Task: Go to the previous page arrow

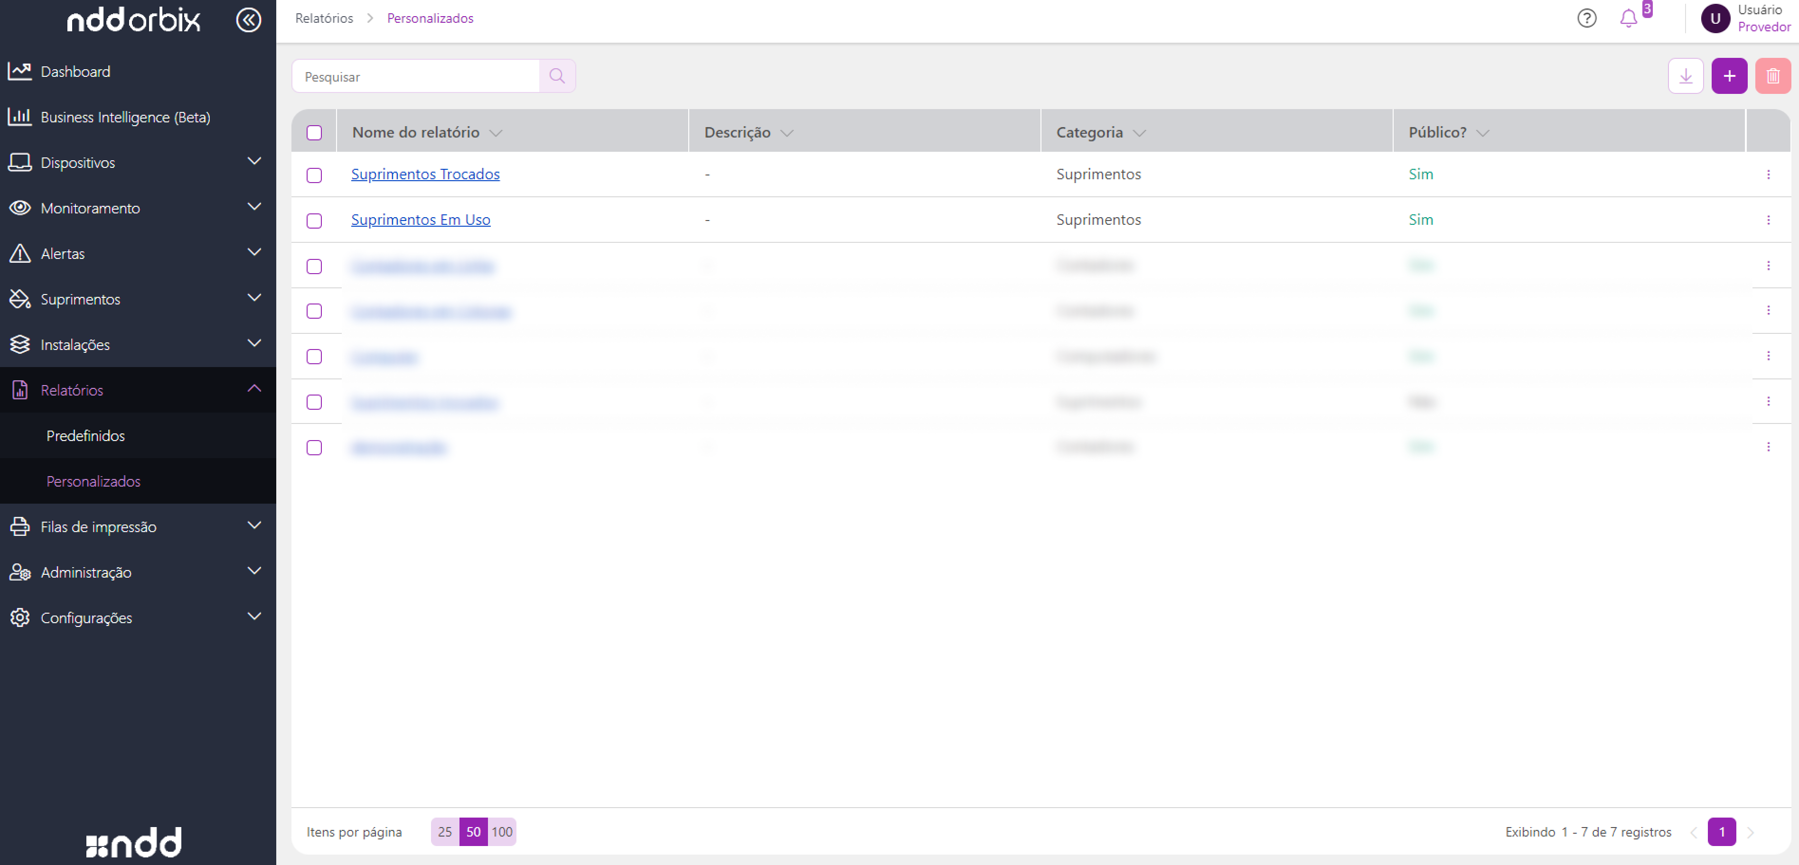Action: (x=1693, y=832)
